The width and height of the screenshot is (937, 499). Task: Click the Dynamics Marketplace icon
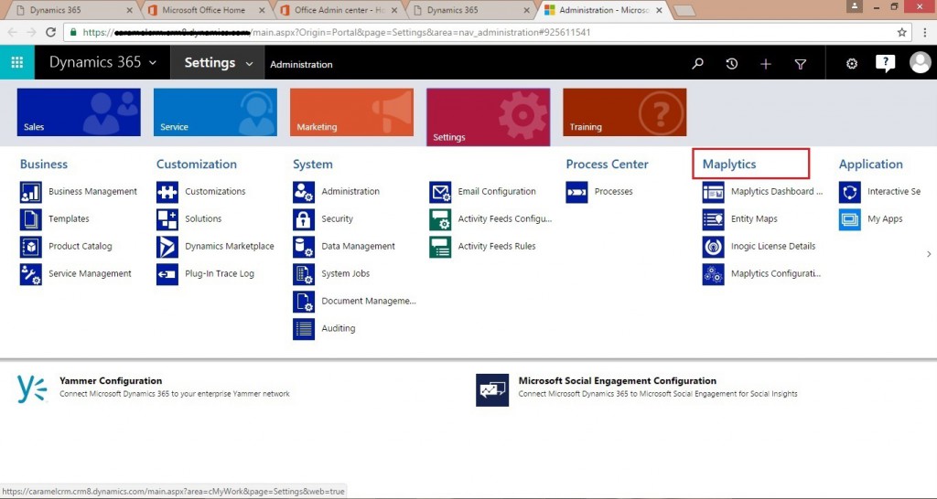point(167,247)
